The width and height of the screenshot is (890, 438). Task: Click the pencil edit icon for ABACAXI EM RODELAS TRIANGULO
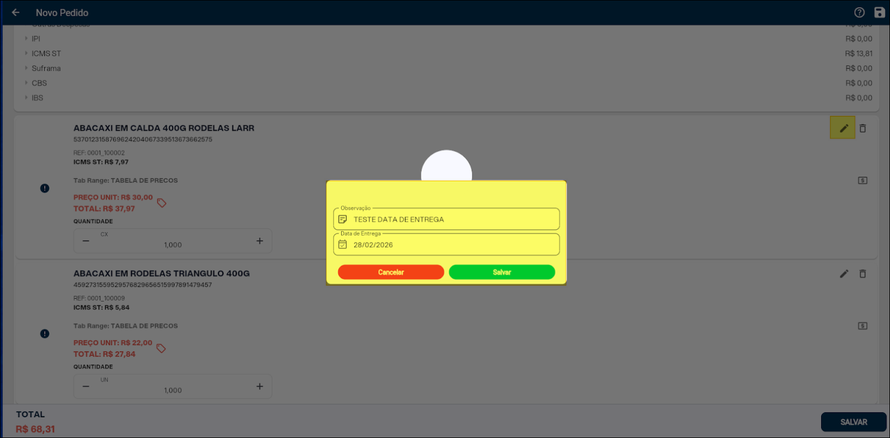(844, 274)
